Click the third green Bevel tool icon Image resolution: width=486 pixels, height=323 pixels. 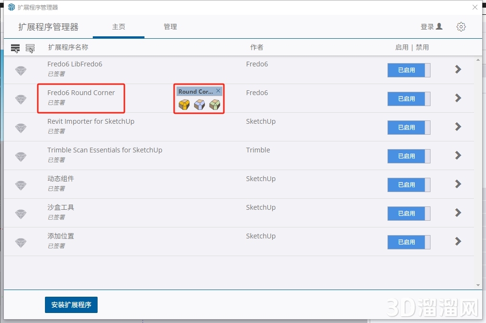coord(215,105)
